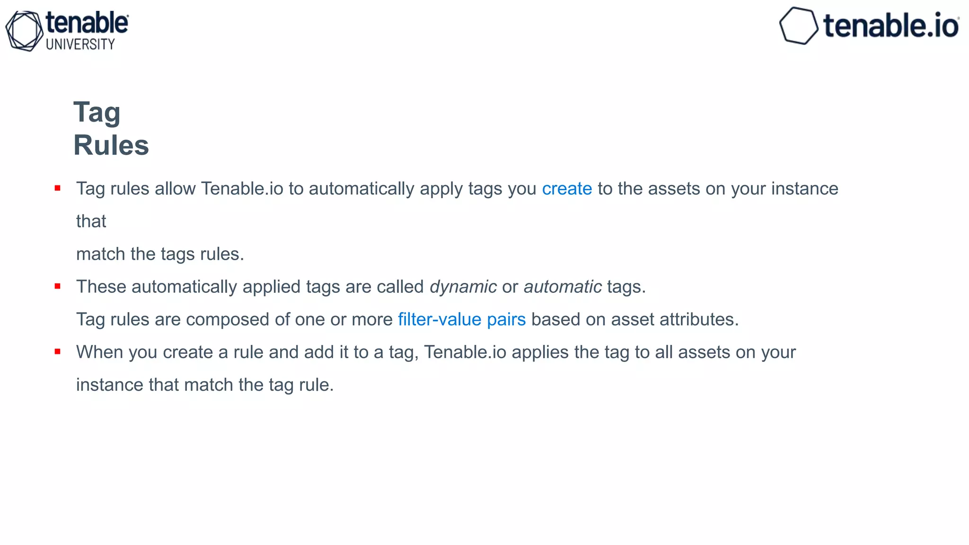This screenshot has width=969, height=545.
Task: Click the line 'match the tags rules.'
Action: coord(160,255)
